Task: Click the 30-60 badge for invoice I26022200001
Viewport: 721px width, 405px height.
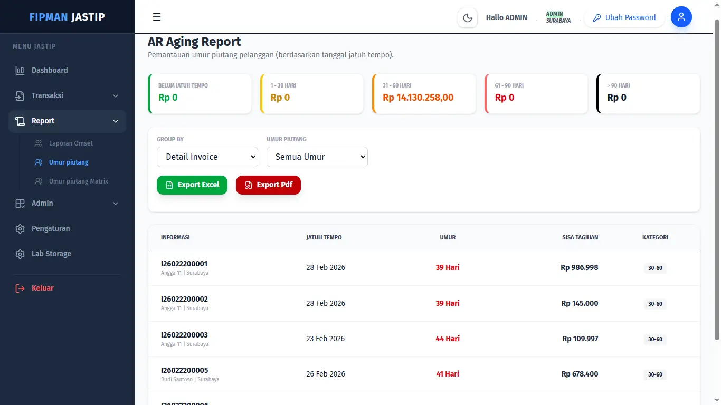Action: pos(655,268)
